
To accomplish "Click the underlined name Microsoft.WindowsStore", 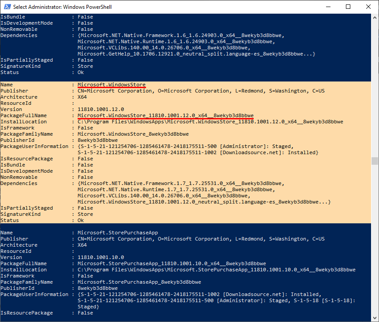I will [x=112, y=85].
